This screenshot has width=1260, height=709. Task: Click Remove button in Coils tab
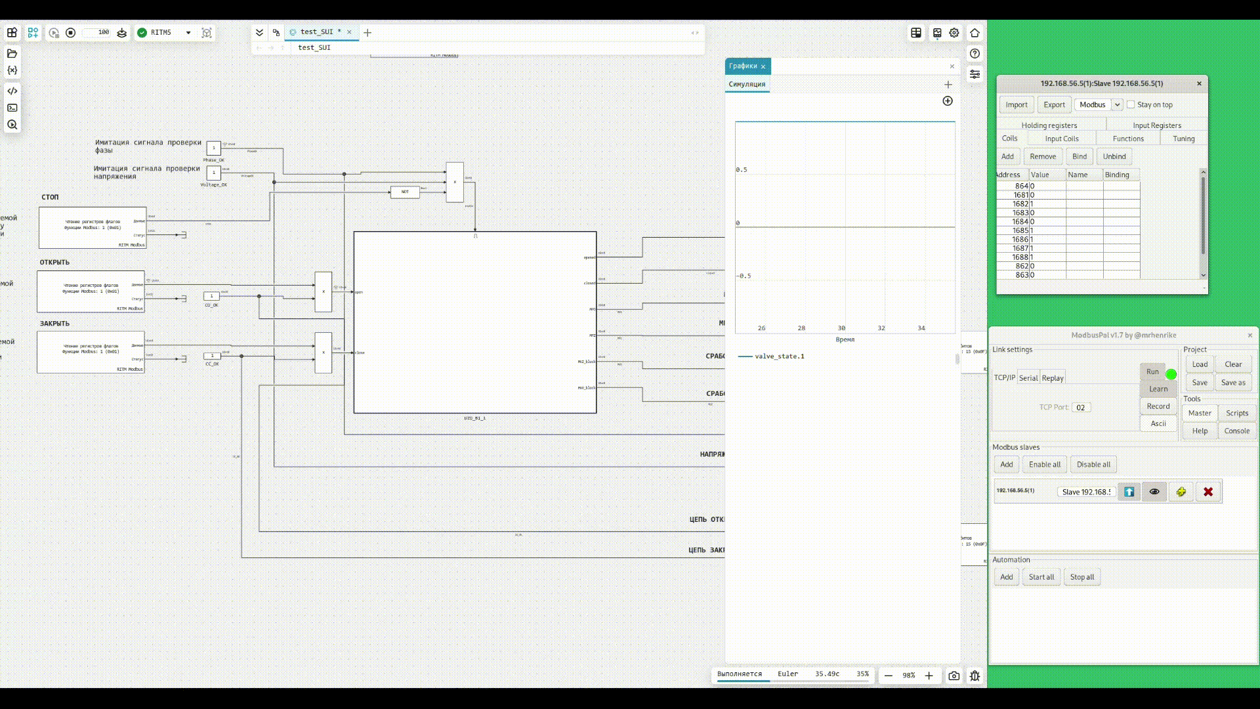click(1043, 156)
